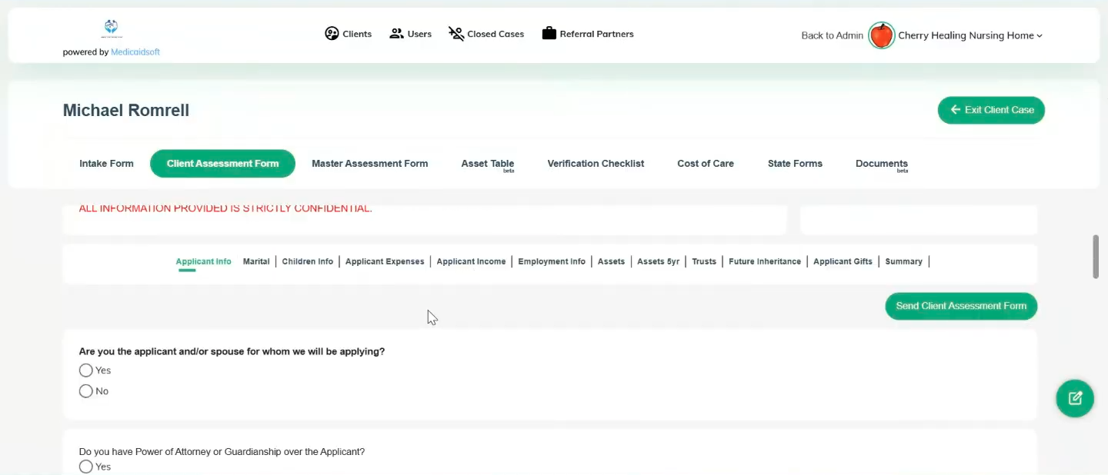Image resolution: width=1108 pixels, height=475 pixels.
Task: Click Send Client Assessment Form button
Action: pyautogui.click(x=961, y=306)
